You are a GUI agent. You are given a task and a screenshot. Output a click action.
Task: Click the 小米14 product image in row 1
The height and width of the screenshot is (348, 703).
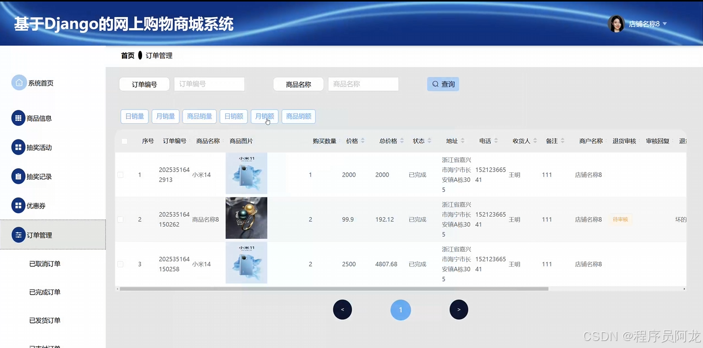point(246,173)
